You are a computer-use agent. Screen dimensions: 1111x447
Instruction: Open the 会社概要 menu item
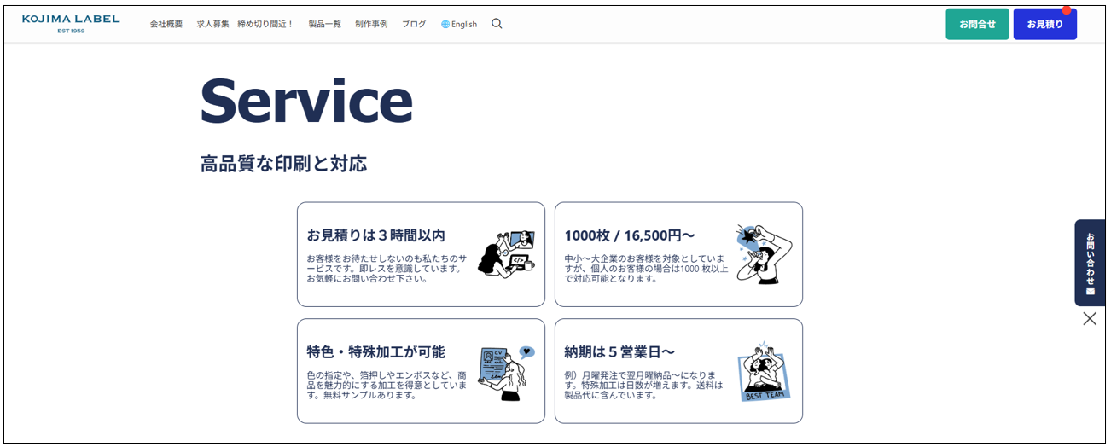[166, 25]
